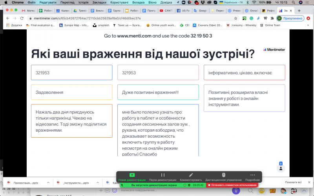Click Остановить совместное использование button
Image resolution: width=314 pixels, height=196 pixels.
pyautogui.click(x=232, y=185)
